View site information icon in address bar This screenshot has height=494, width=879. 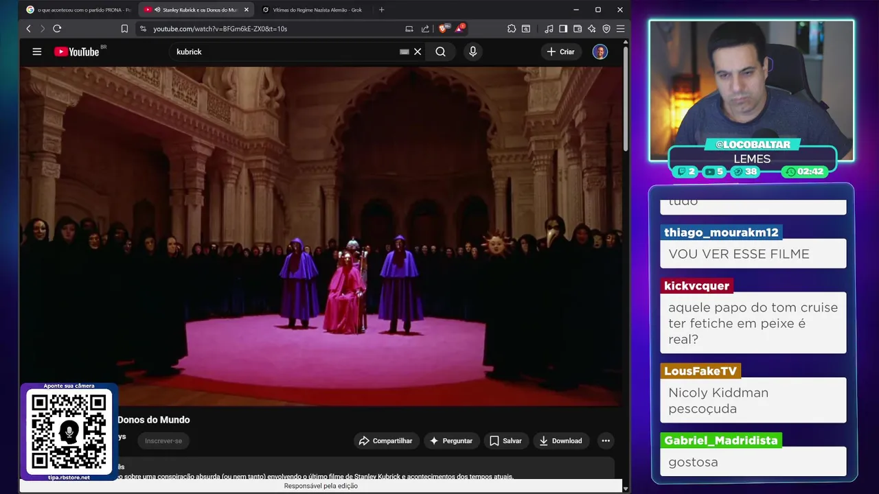[x=143, y=29]
